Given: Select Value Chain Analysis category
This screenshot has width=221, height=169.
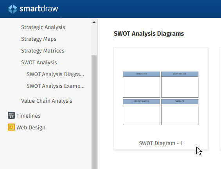Looking at the screenshot, I should (47, 101).
